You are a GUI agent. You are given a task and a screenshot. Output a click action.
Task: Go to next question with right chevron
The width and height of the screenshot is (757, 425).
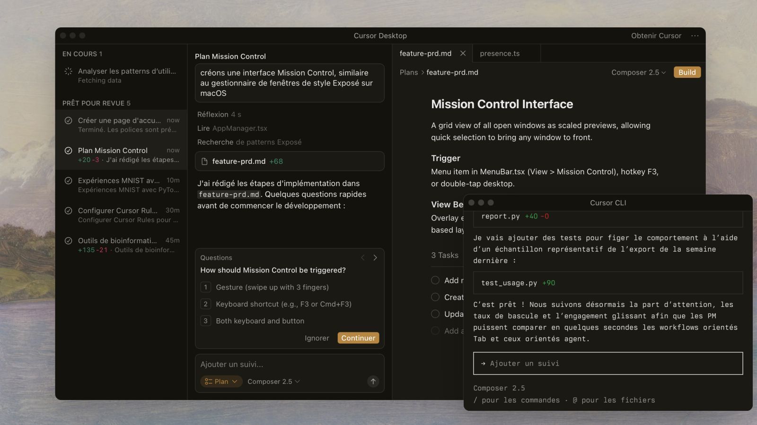tap(375, 257)
